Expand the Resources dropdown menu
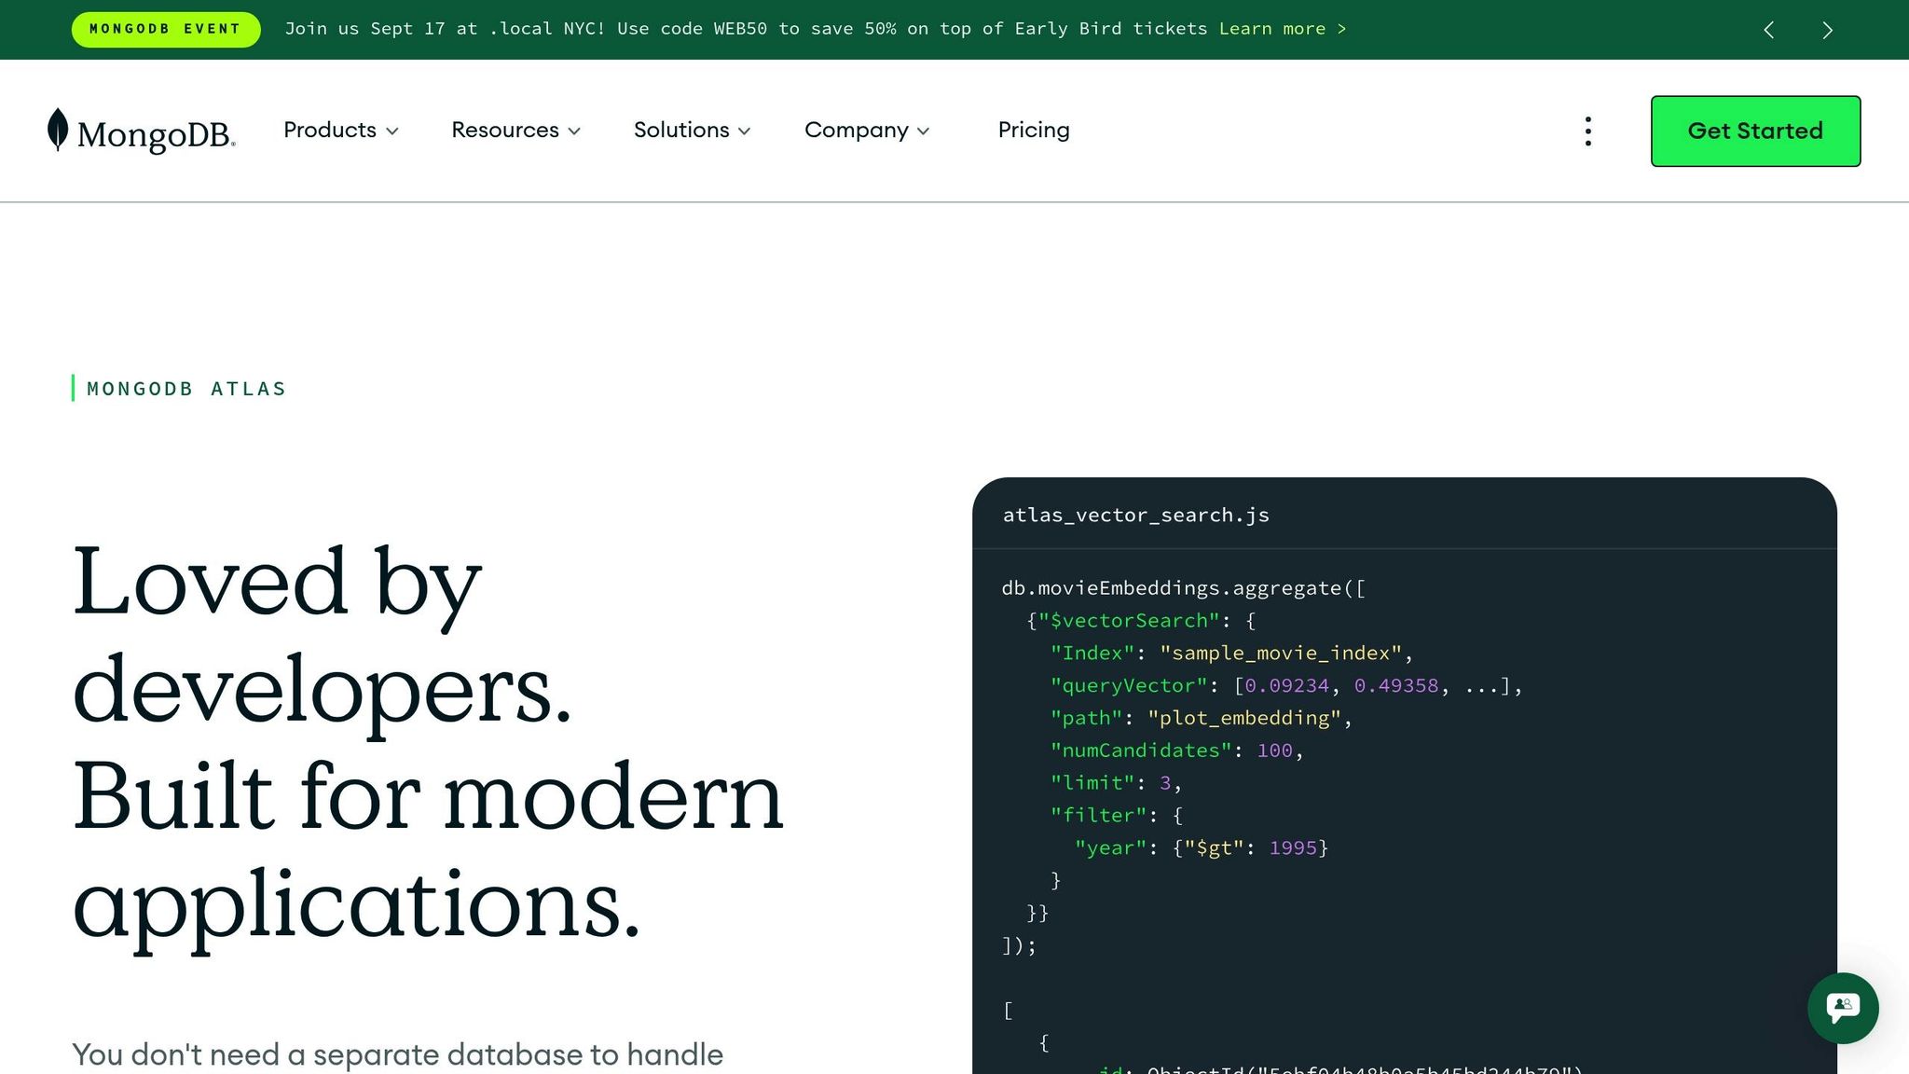Image resolution: width=1909 pixels, height=1074 pixels. 515,131
